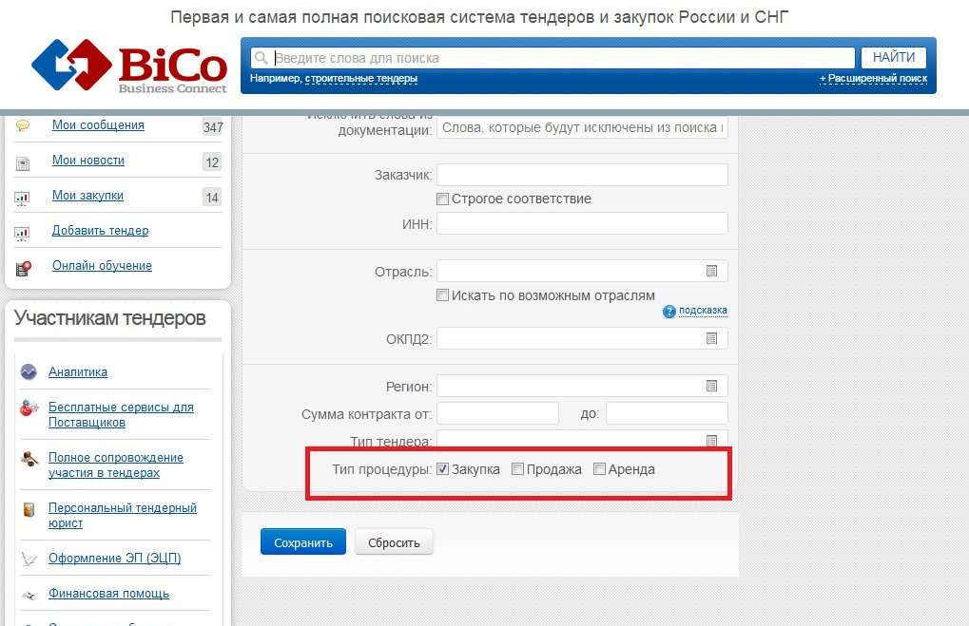Open the Аналитика link
The height and width of the screenshot is (626, 969).
click(78, 371)
